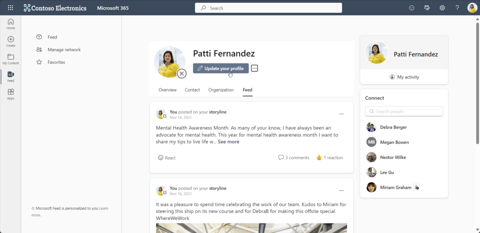Viewport: 480px width, 233px height.
Task: Toggle availability icon next to Miriam Graham
Action: [417, 187]
